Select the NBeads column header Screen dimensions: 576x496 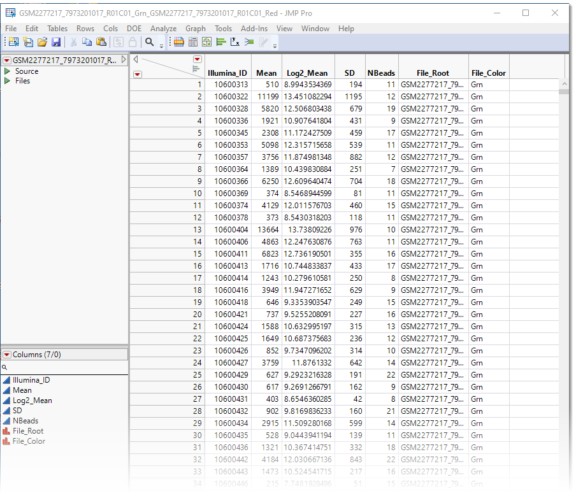click(x=382, y=73)
